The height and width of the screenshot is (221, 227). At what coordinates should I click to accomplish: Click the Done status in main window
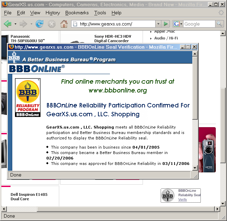pos(9,216)
